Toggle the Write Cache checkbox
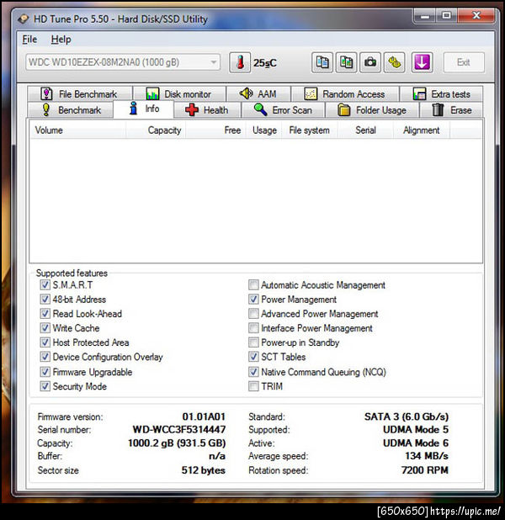505x520 pixels. click(x=45, y=328)
